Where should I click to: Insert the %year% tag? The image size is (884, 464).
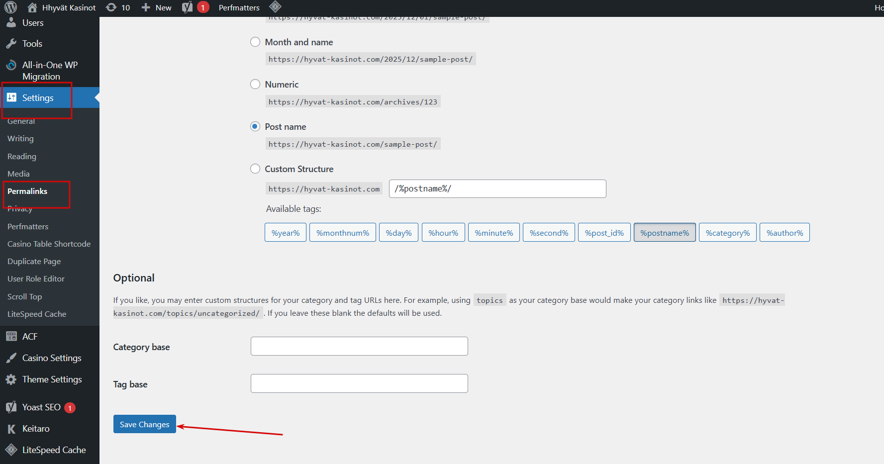[286, 232]
